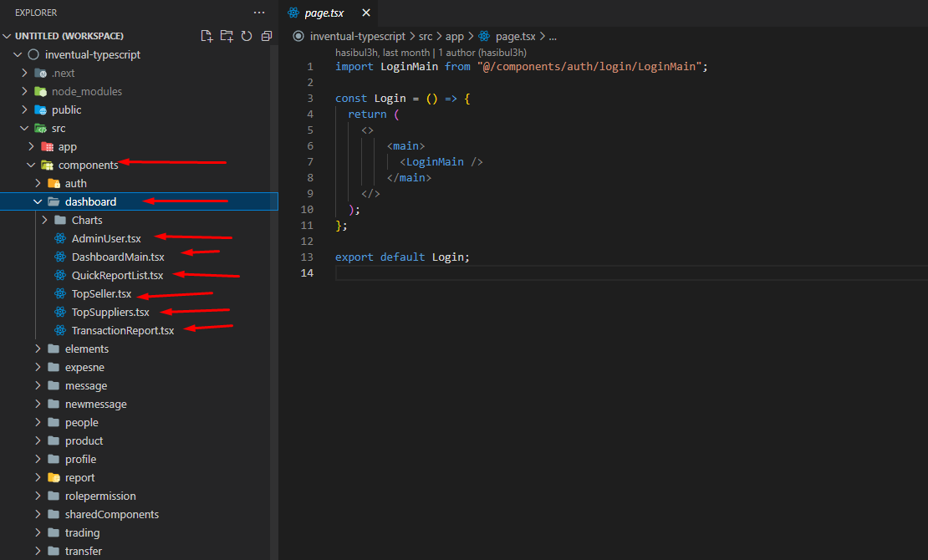This screenshot has width=928, height=560.
Task: Select the newmessage folder
Action: click(96, 405)
